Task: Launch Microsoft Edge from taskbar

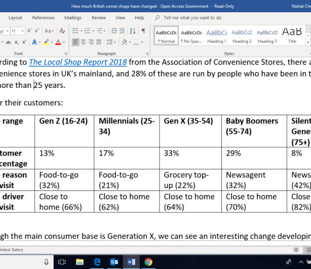Action: pos(97,262)
